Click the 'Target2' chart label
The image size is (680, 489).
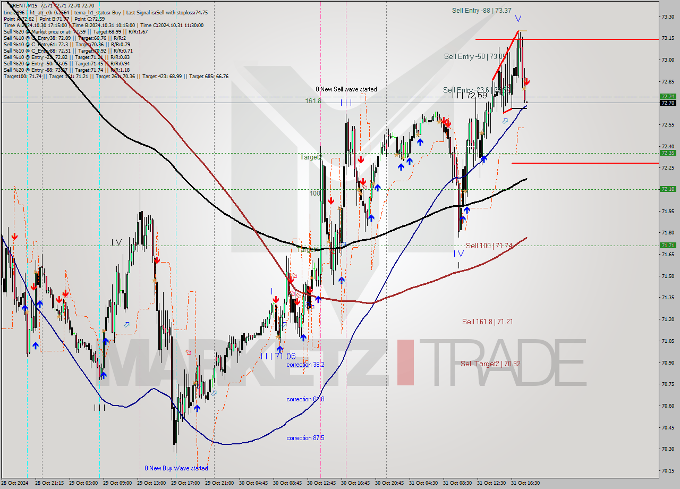tap(311, 157)
